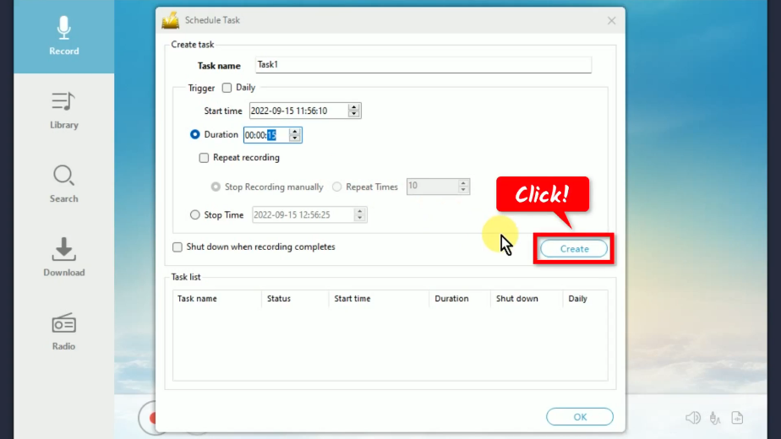This screenshot has width=781, height=439.
Task: Select the Stop Time radio button
Action: (x=194, y=214)
